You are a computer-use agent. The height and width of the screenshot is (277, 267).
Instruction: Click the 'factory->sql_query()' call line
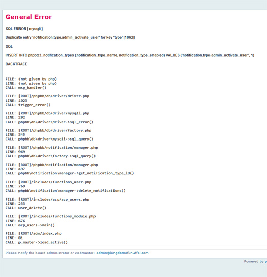click(x=50, y=156)
